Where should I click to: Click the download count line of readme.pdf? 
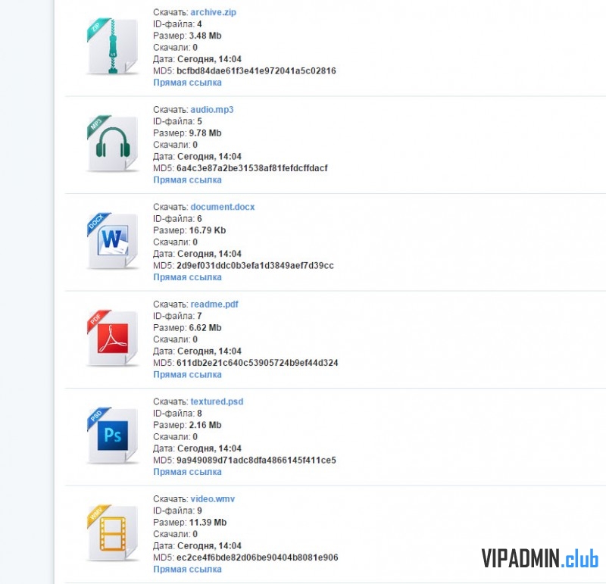pyautogui.click(x=175, y=340)
